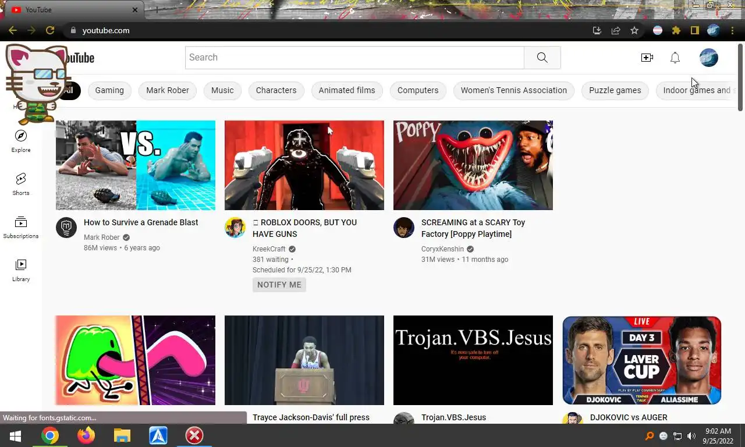Filter feed by Mark Rober chip
745x447 pixels.
168,90
